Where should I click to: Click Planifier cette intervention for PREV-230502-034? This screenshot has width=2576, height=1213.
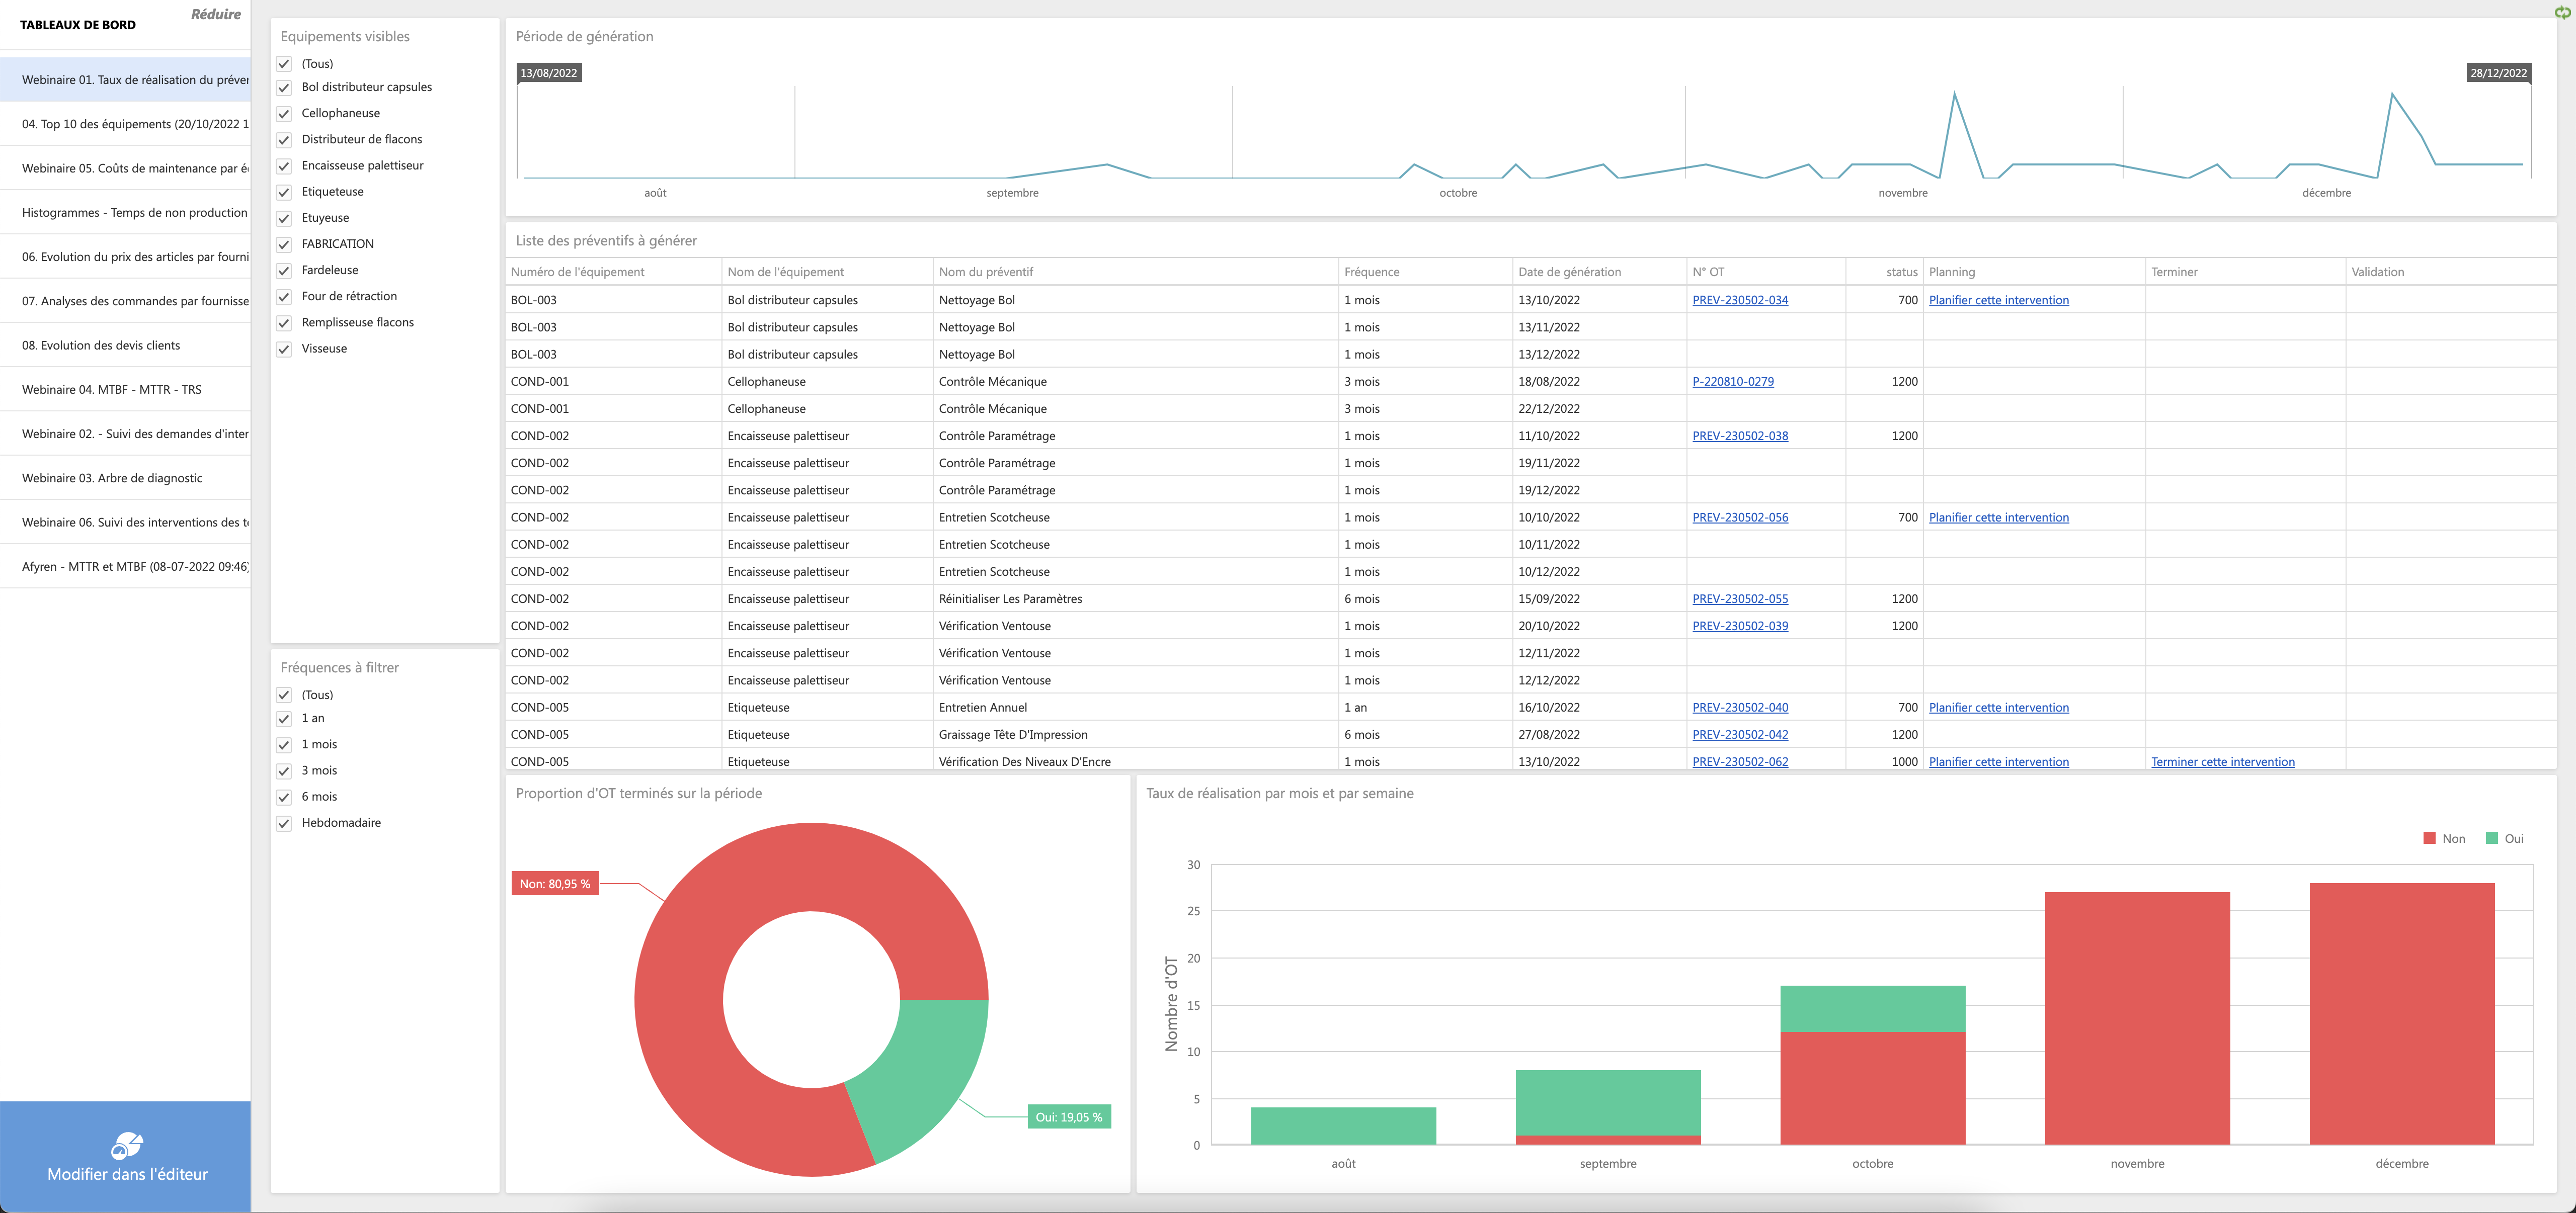1998,301
